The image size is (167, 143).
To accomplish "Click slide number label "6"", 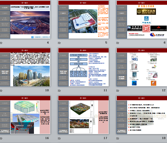I will [x=165, y=42].
